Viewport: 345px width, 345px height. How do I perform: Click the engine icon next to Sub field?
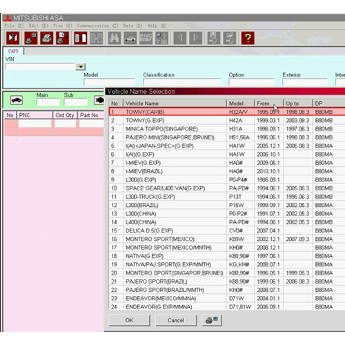(99, 100)
